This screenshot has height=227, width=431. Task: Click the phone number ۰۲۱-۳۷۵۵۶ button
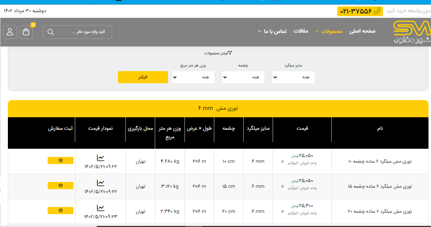point(360,11)
